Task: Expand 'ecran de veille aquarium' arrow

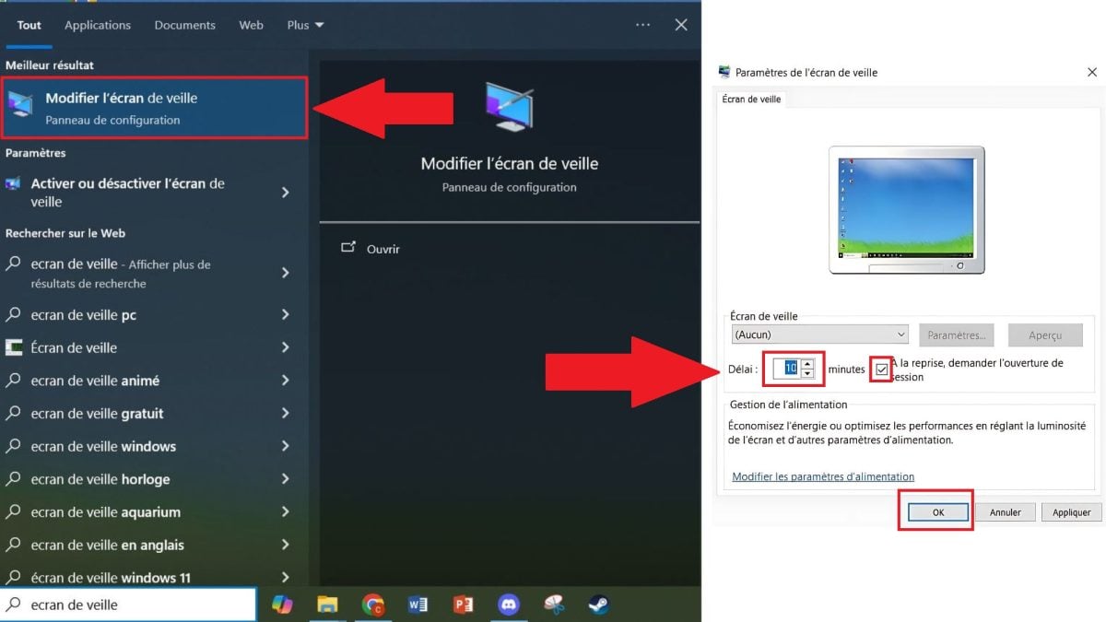Action: 286,512
